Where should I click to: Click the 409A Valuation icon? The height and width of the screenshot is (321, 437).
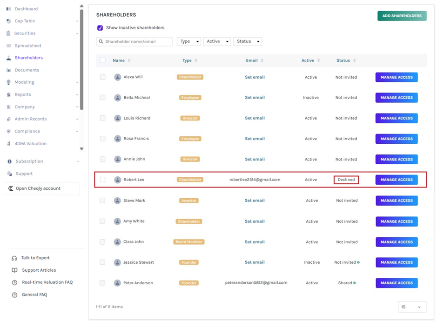(x=9, y=144)
